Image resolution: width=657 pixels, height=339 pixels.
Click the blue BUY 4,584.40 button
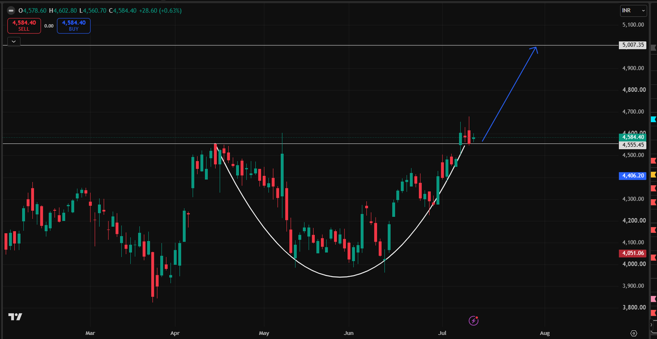click(x=73, y=25)
